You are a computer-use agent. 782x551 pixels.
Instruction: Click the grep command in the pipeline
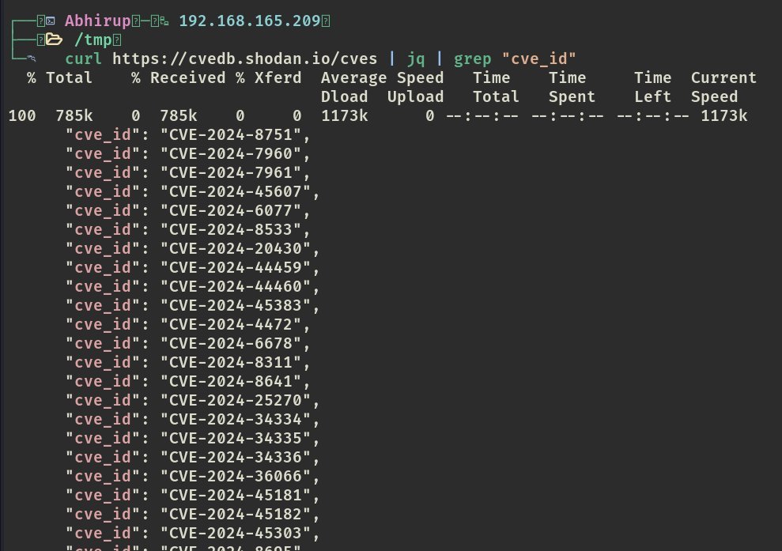473,59
